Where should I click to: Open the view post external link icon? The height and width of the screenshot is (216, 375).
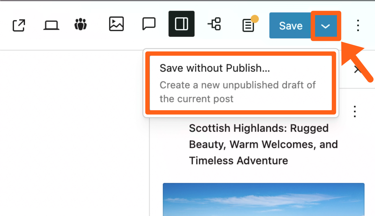[19, 26]
